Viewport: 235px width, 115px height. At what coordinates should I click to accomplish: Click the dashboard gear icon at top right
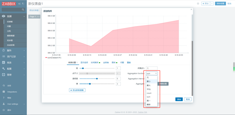198,4
